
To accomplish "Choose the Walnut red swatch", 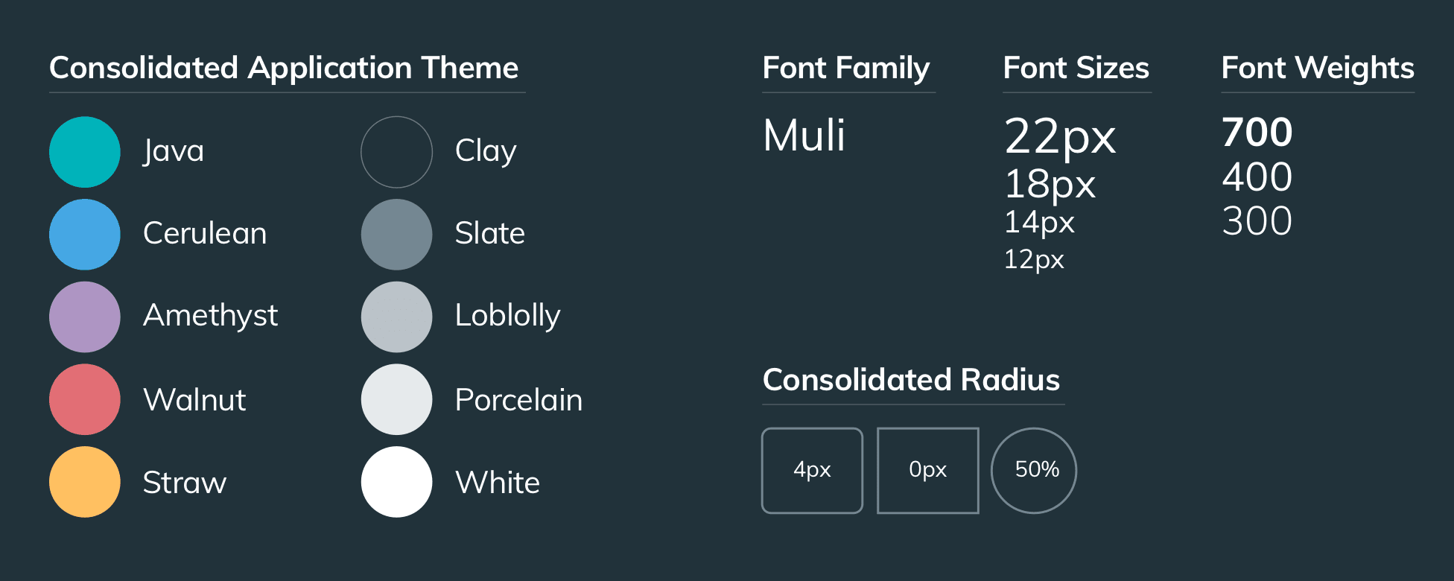I will pyautogui.click(x=85, y=399).
